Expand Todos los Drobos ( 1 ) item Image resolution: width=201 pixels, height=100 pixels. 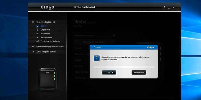[x=45, y=22]
